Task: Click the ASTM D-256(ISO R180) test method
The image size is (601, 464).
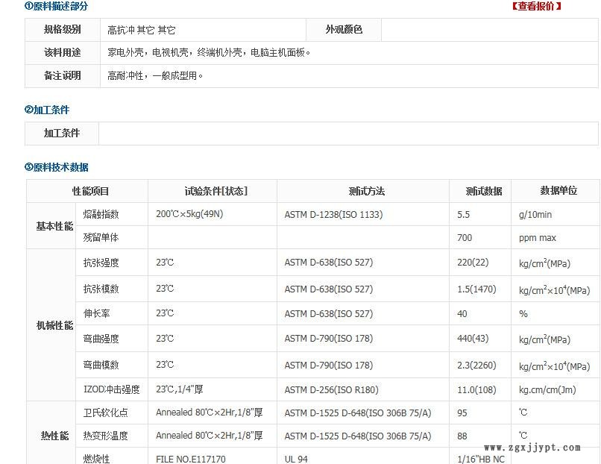Action: pos(331,389)
